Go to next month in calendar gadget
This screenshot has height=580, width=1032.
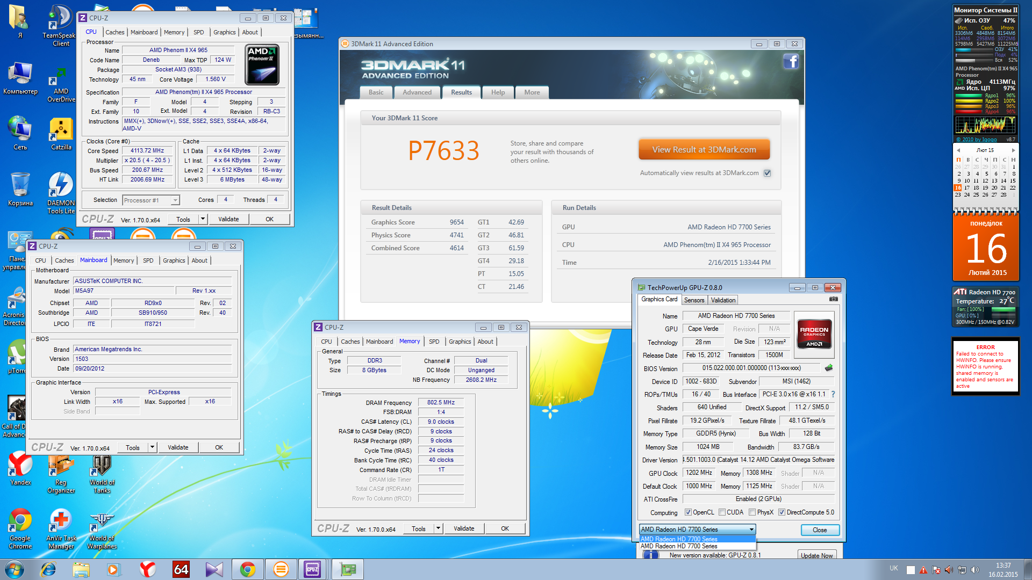[x=1013, y=150]
